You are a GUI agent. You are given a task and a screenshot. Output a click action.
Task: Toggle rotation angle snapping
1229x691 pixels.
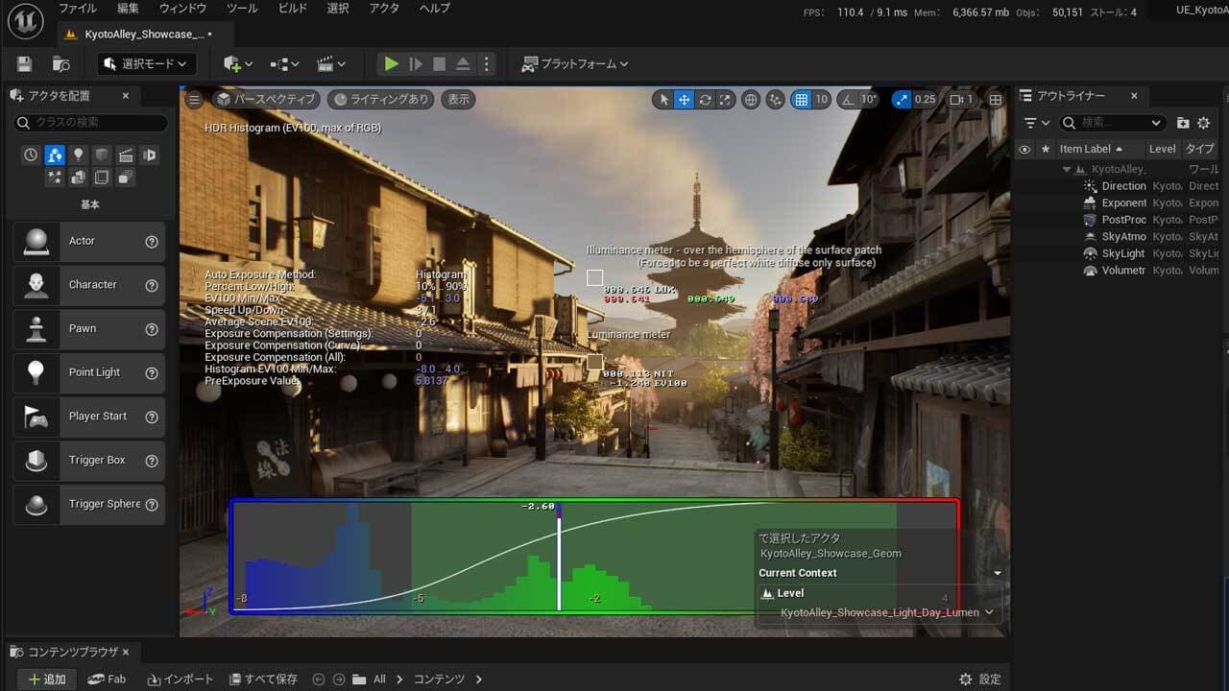click(x=849, y=100)
